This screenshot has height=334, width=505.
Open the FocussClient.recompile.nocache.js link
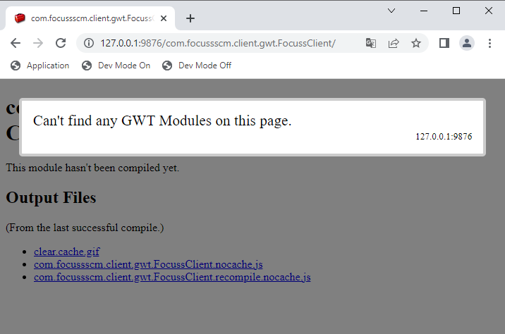(x=172, y=277)
